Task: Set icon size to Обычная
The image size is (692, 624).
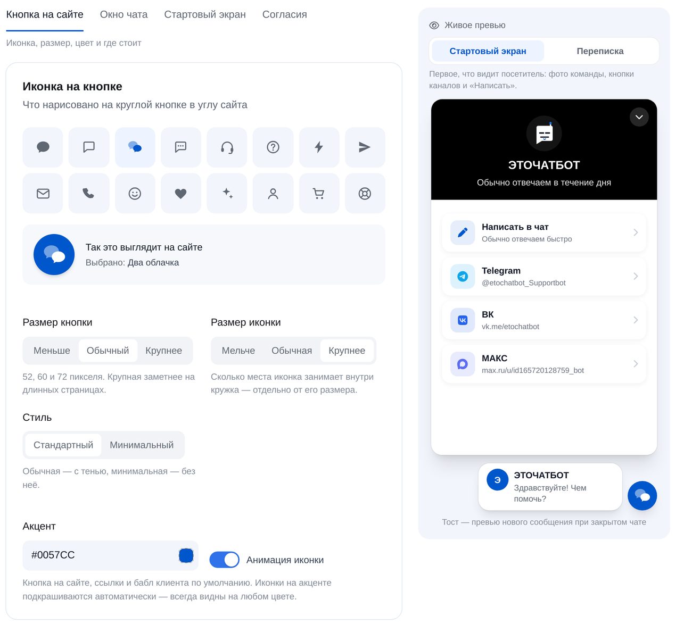Action: pos(292,351)
